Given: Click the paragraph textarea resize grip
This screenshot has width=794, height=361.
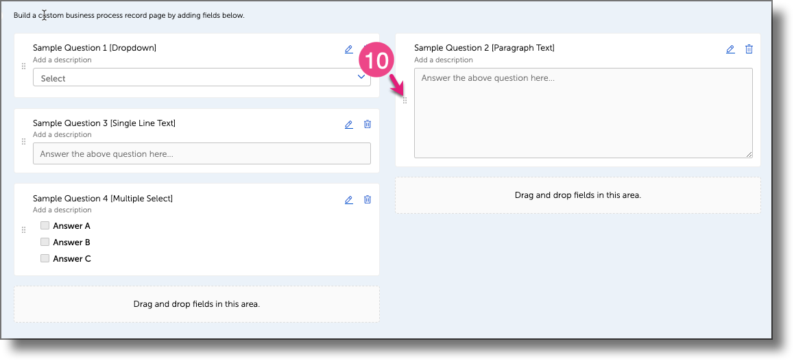Looking at the screenshot, I should coord(749,154).
